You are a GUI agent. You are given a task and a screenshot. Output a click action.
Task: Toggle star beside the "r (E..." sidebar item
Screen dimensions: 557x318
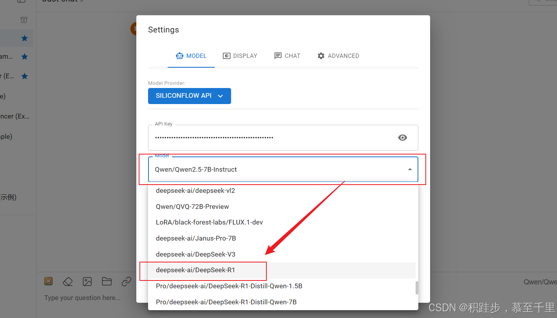24,76
